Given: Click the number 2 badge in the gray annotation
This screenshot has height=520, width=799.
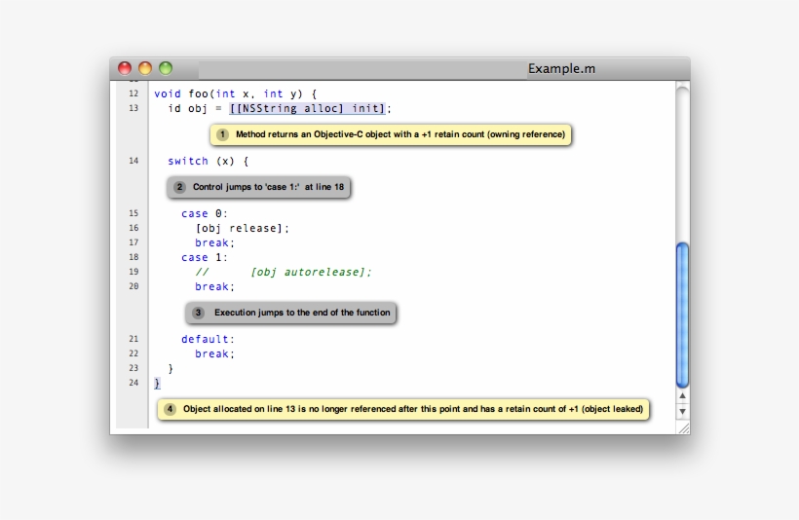Looking at the screenshot, I should point(179,187).
